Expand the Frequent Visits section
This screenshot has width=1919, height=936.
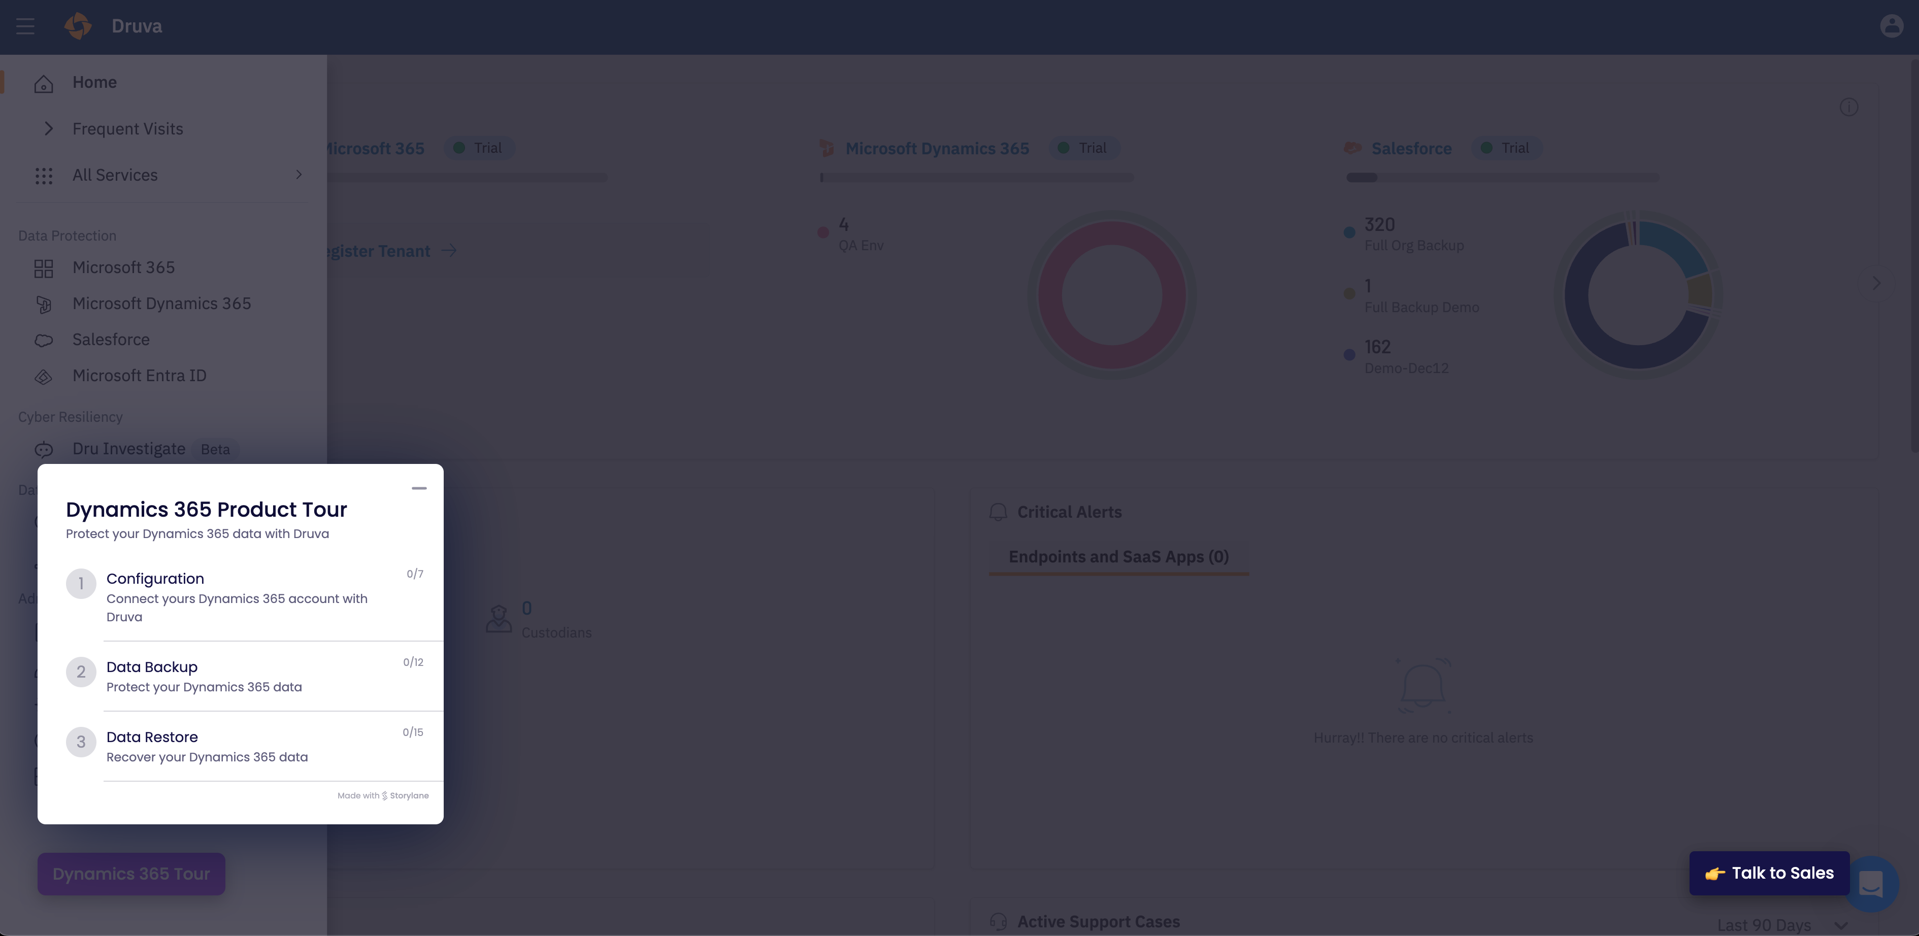pos(49,129)
